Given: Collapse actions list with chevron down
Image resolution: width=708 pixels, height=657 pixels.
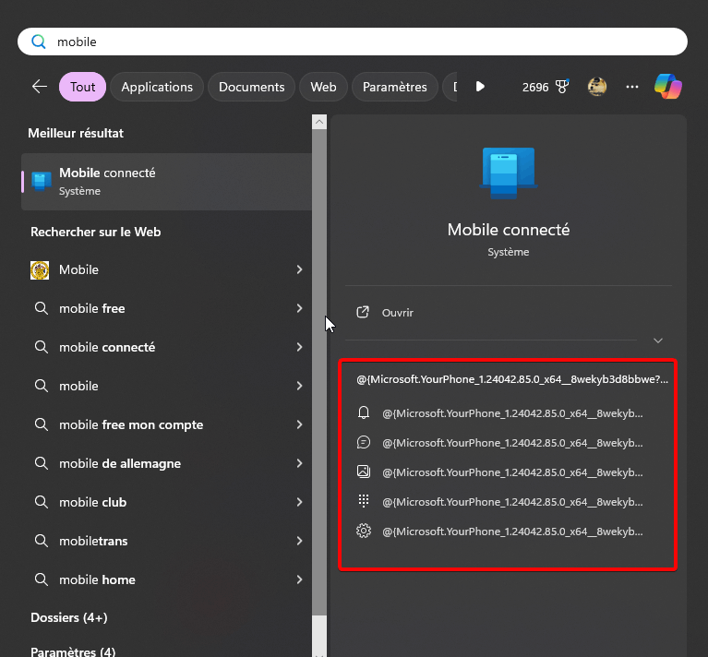Looking at the screenshot, I should tap(658, 340).
